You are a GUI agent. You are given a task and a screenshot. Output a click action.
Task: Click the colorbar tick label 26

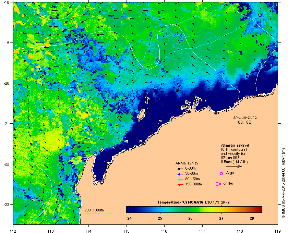click(x=191, y=218)
